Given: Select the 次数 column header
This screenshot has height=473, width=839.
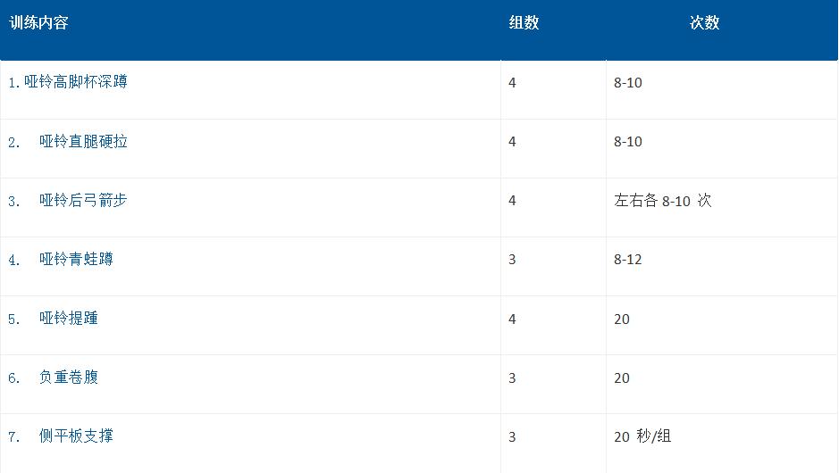Looking at the screenshot, I should 704,23.
